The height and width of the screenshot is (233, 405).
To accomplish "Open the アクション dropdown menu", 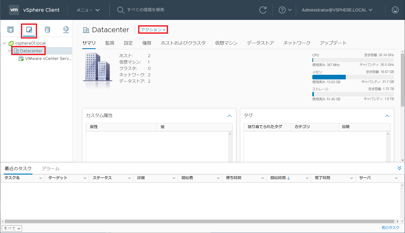I will pos(153,30).
